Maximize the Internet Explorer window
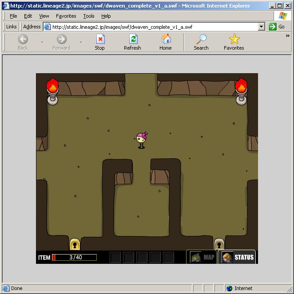Screen dimensions: 294x294 pyautogui.click(x=279, y=6)
